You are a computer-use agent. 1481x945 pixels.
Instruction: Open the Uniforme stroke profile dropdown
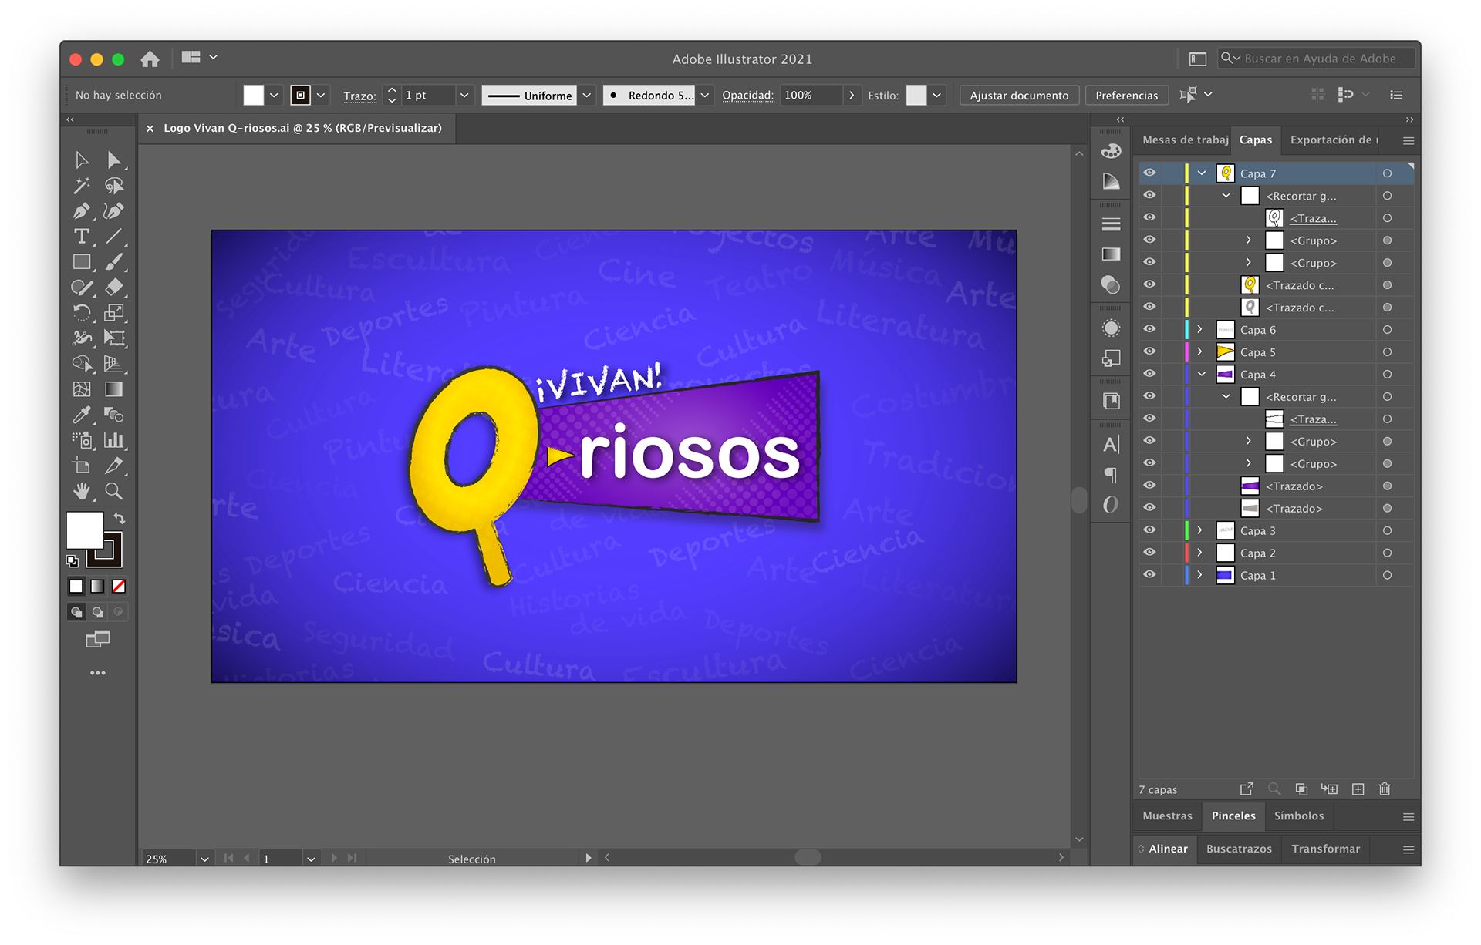(x=587, y=96)
